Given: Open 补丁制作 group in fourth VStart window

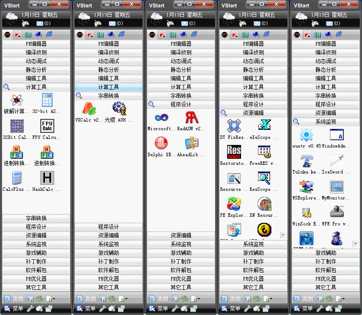Looking at the screenshot, I should (253, 261).
